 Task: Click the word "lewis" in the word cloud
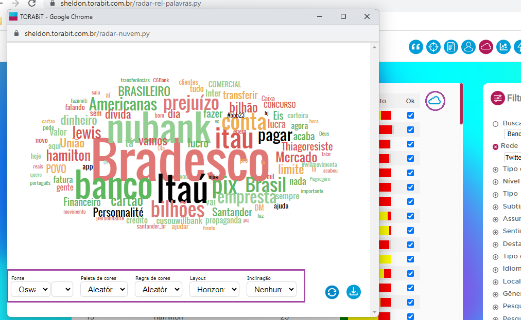pyautogui.click(x=86, y=133)
